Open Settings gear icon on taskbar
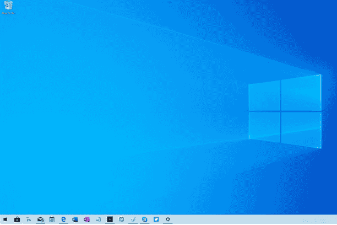Screen dimensions: 337x225 click(x=168, y=219)
